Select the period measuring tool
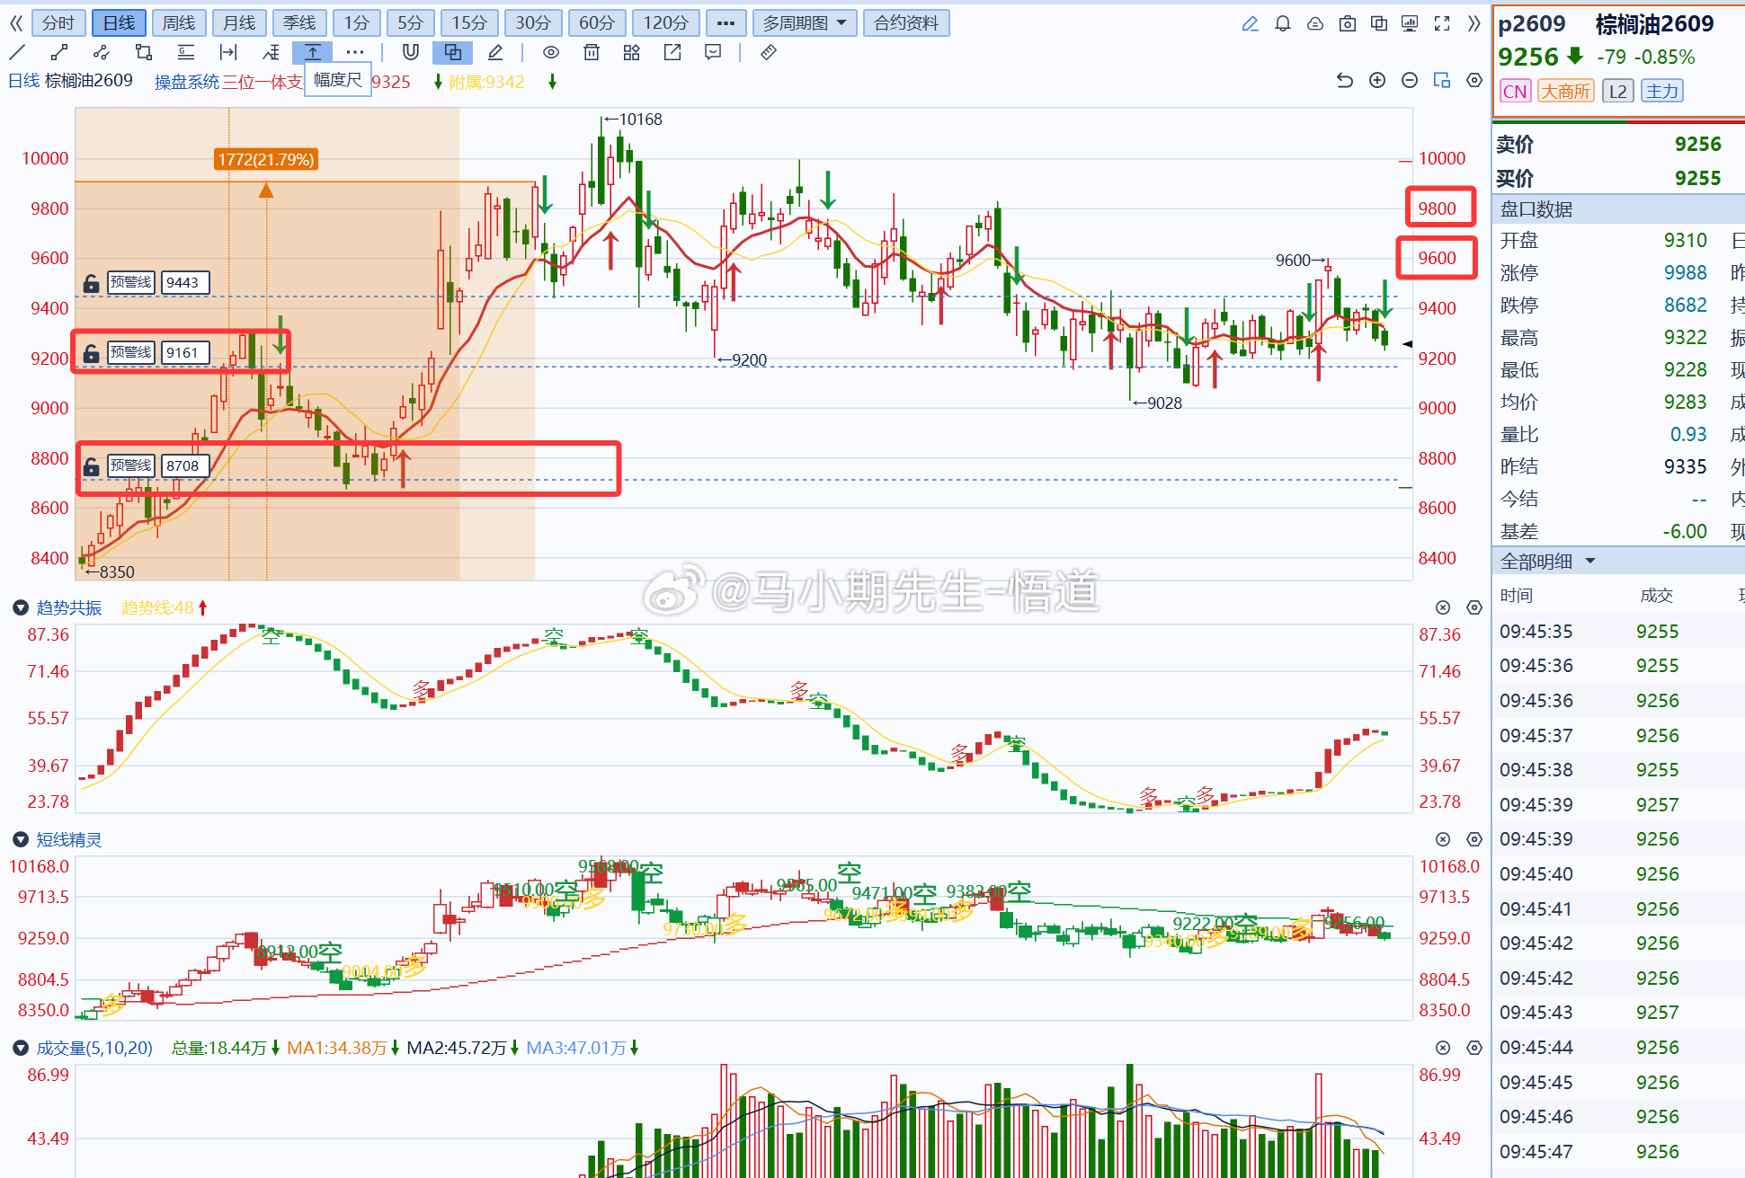Viewport: 1745px width, 1178px height. click(228, 53)
